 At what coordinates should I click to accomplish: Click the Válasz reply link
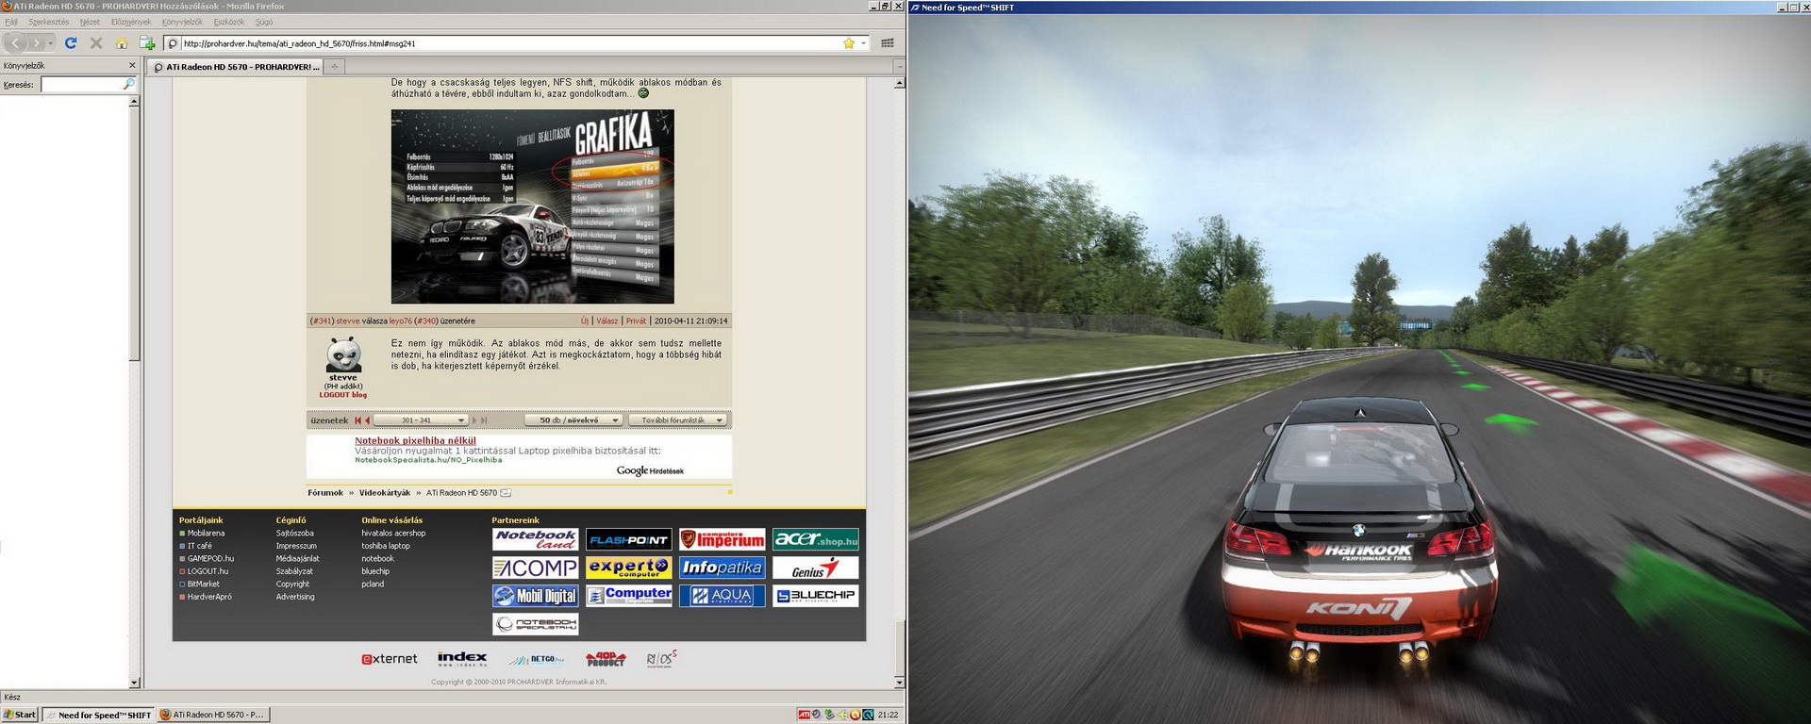[x=607, y=321]
